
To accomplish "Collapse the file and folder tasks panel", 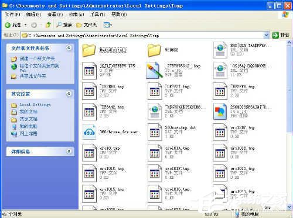I will point(69,48).
